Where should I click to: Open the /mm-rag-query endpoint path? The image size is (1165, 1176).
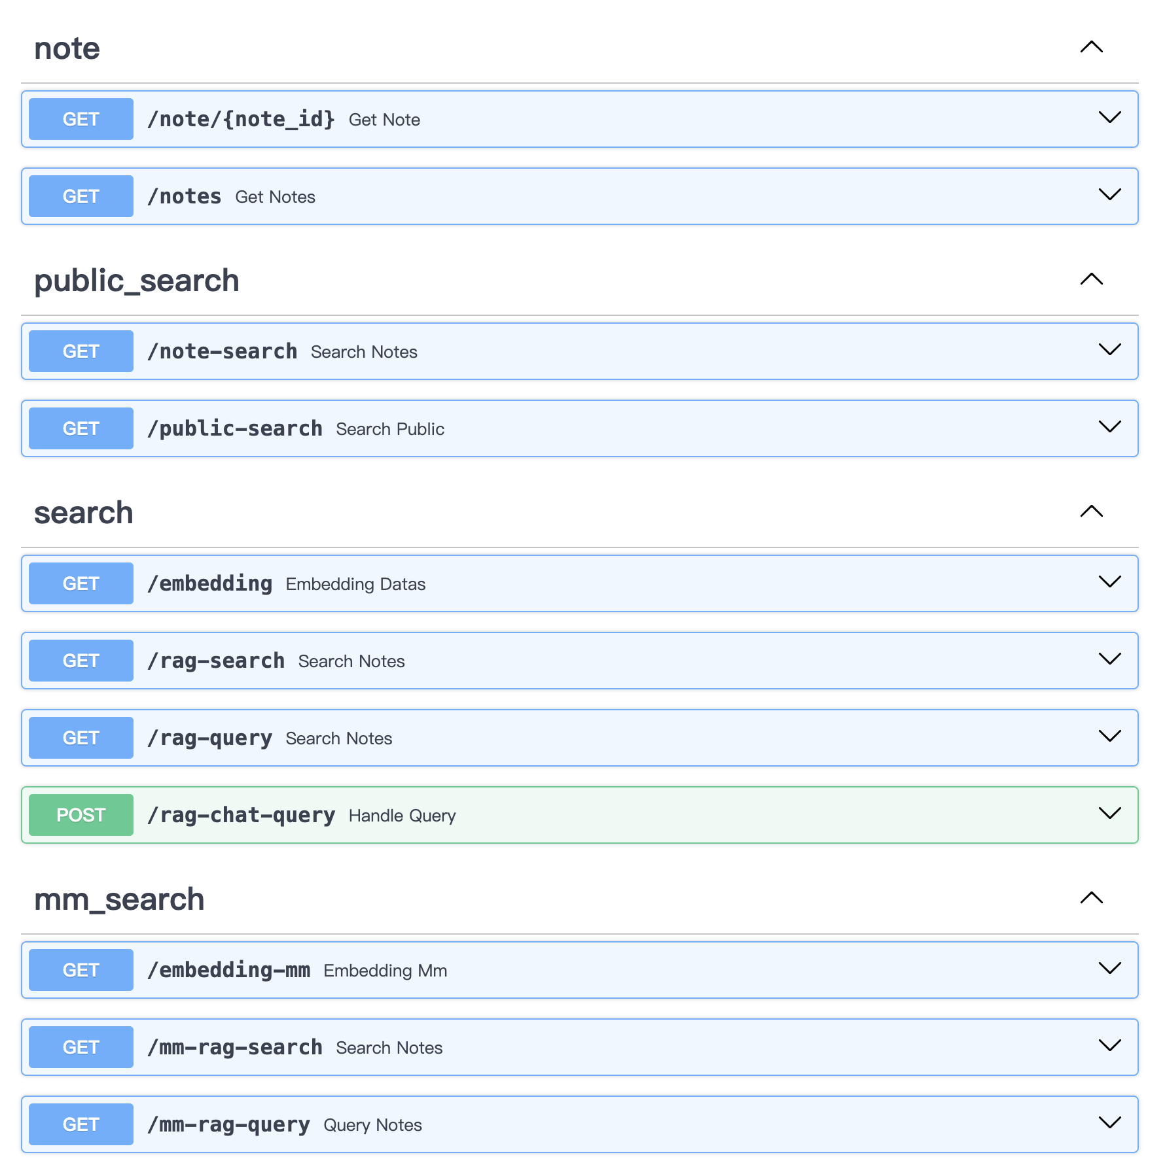pos(228,1124)
